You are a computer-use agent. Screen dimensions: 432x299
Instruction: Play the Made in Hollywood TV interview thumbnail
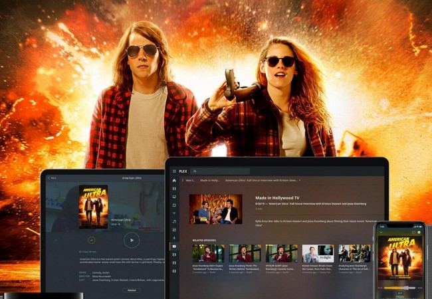click(215, 209)
